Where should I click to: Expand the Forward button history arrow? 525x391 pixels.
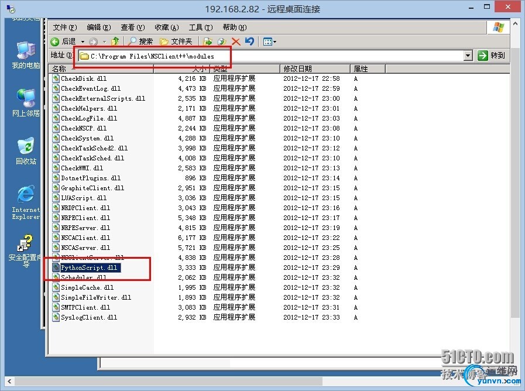point(104,42)
